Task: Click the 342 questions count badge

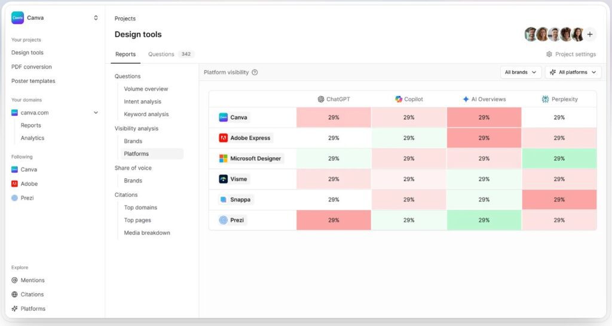Action: (x=186, y=54)
